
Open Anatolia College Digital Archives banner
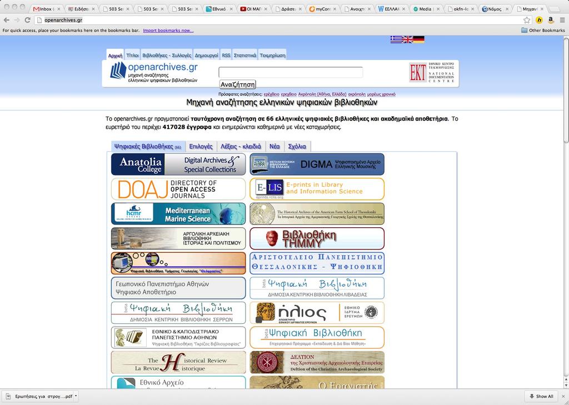(x=178, y=164)
